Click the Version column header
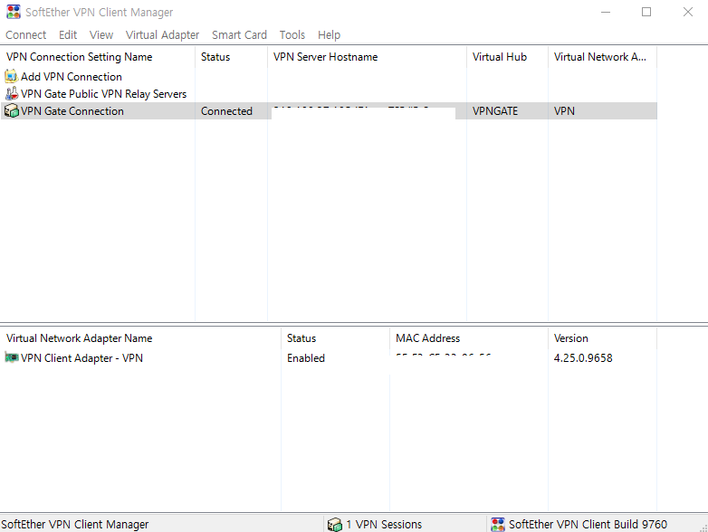Viewport: 708px width, 532px height. click(x=602, y=338)
